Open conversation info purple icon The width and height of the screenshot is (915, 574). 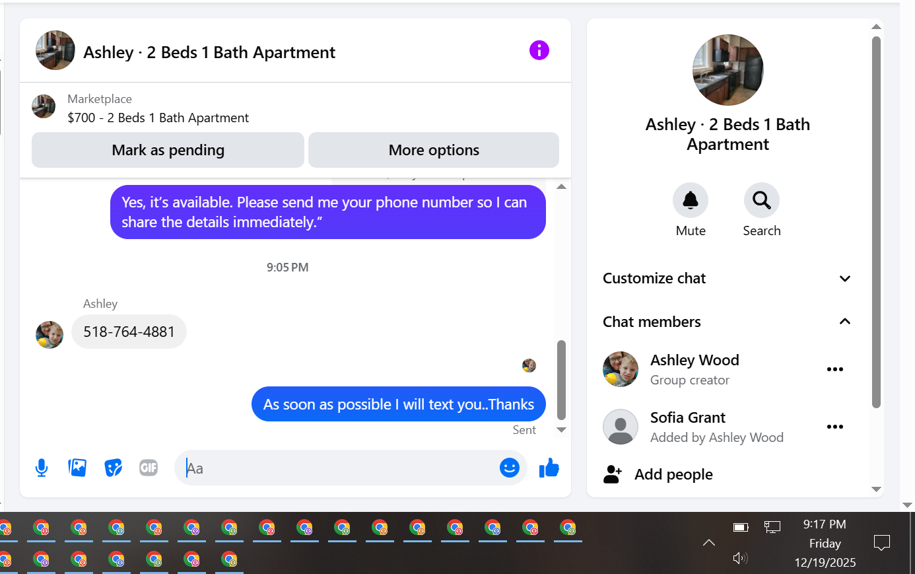pos(539,50)
